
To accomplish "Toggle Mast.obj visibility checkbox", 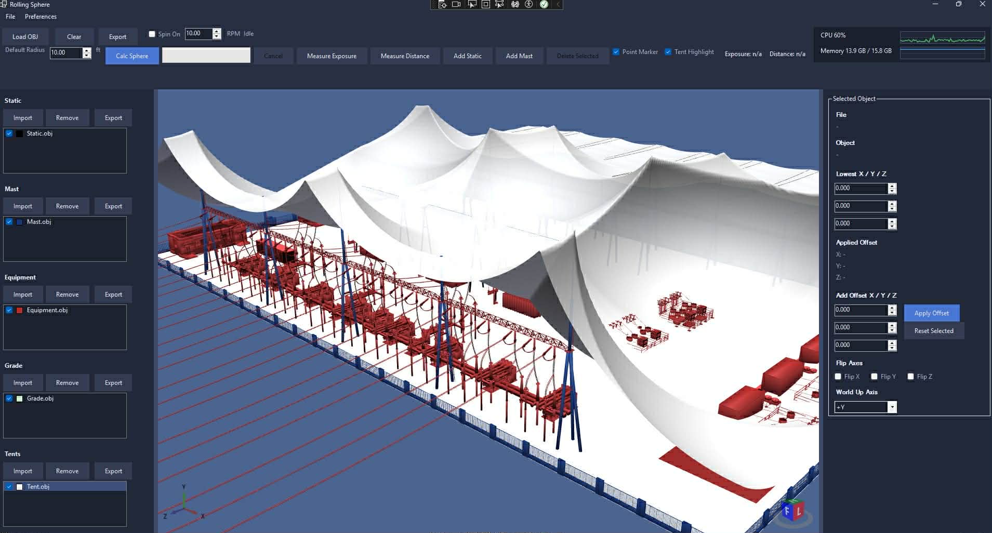I will (9, 222).
